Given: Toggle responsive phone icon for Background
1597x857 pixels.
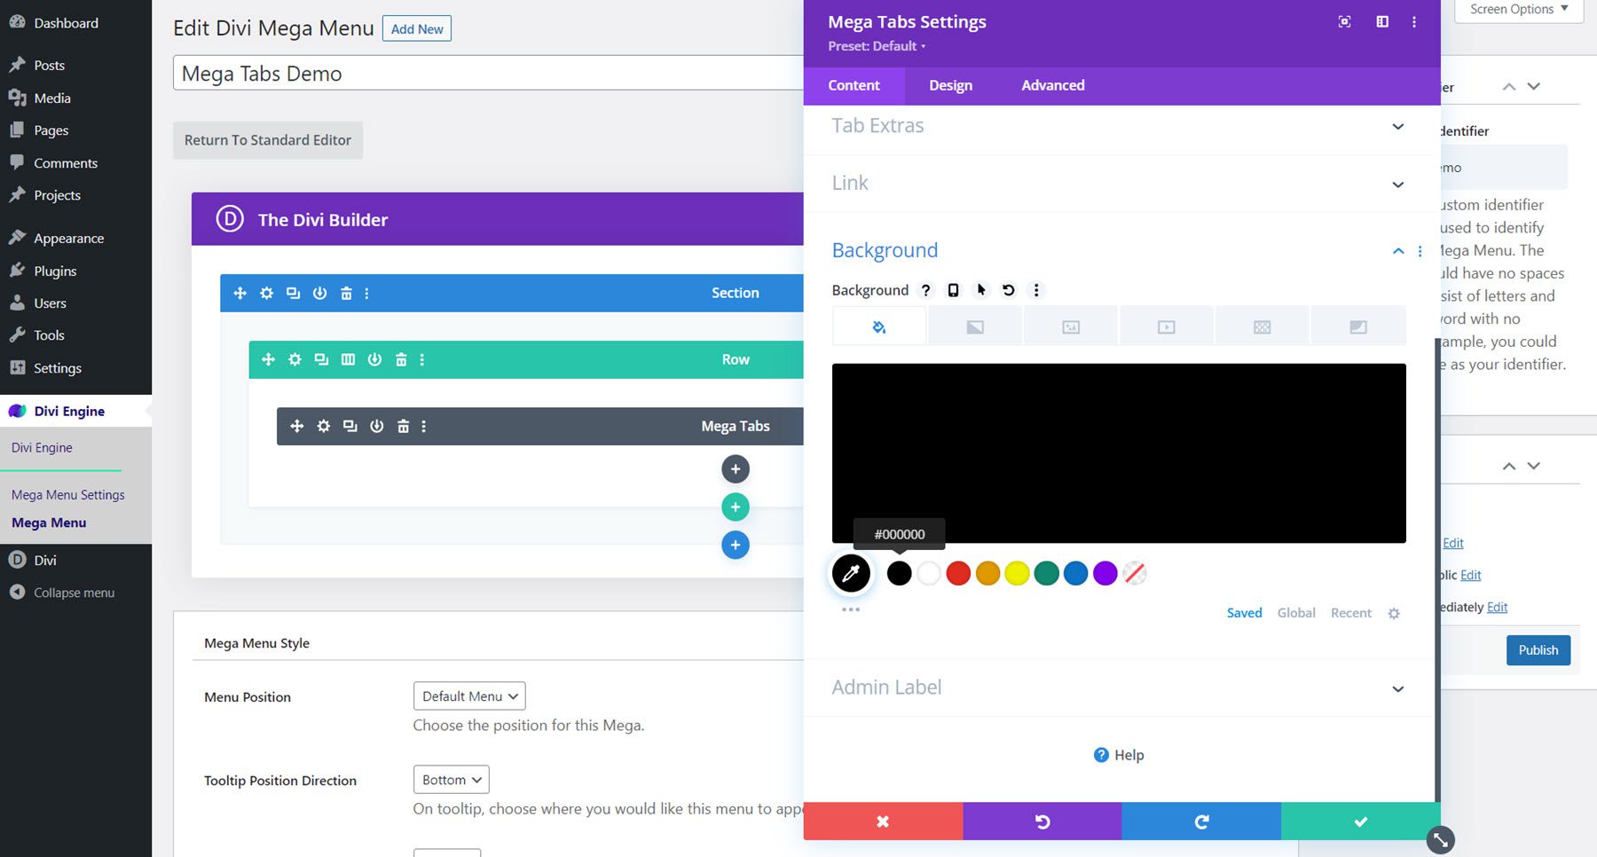Looking at the screenshot, I should pos(954,290).
